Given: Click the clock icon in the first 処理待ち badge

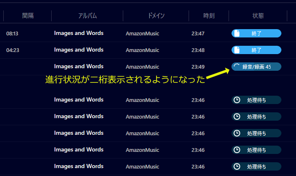Looking at the screenshot, I should (x=237, y=100).
